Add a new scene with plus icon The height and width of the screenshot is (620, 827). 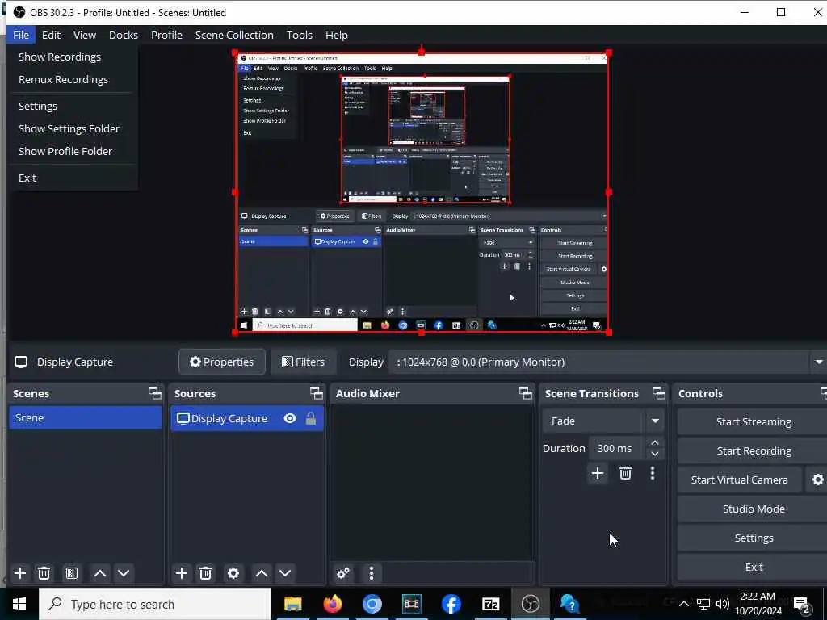[20, 573]
